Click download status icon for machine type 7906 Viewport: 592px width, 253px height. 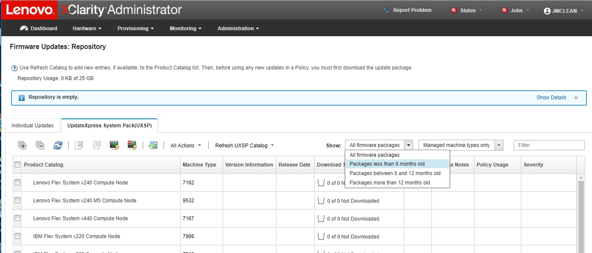point(321,236)
